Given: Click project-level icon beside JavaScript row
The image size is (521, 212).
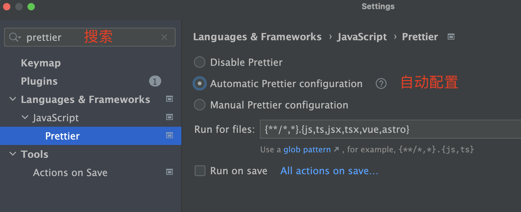Looking at the screenshot, I should pyautogui.click(x=169, y=117).
